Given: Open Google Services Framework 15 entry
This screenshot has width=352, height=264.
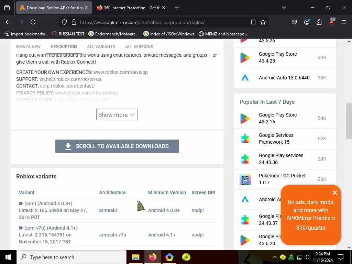Looking at the screenshot, I should 276,139.
